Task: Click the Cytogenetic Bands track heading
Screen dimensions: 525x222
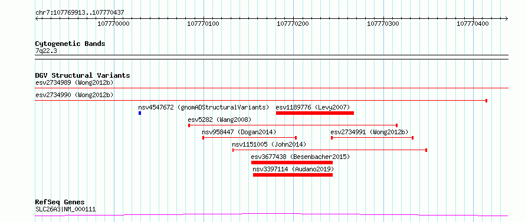Action: pos(70,44)
